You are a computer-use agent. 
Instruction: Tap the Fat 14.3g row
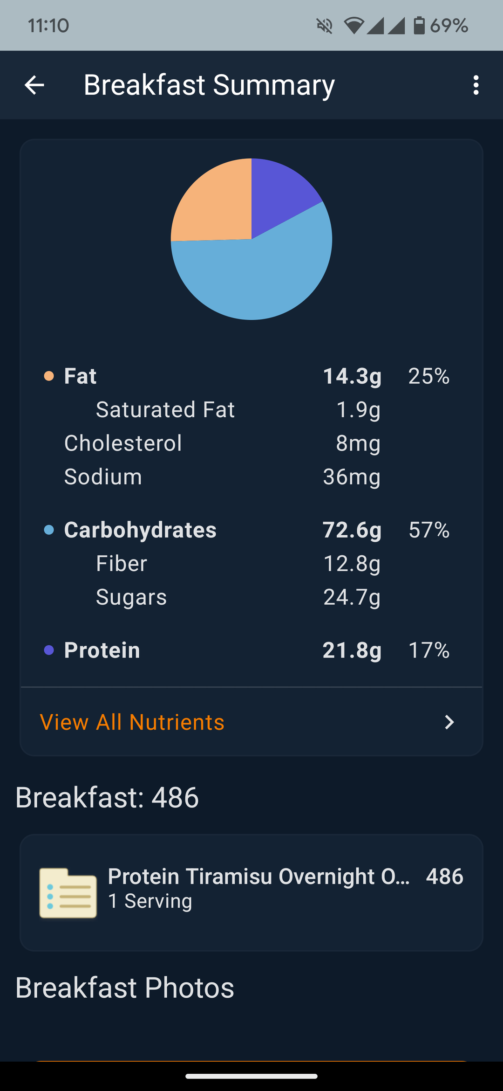pyautogui.click(x=247, y=376)
